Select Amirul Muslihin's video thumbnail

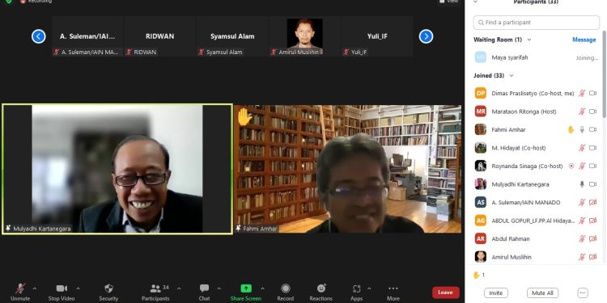coord(304,36)
